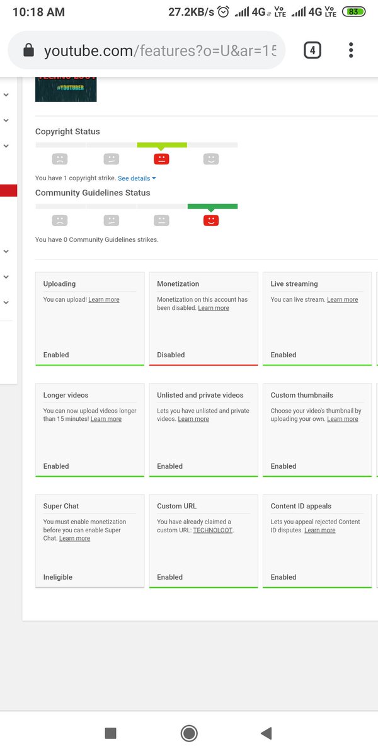Image resolution: width=378 pixels, height=756 pixels.
Task: Expand See details for copyright strike
Action: pyautogui.click(x=137, y=178)
